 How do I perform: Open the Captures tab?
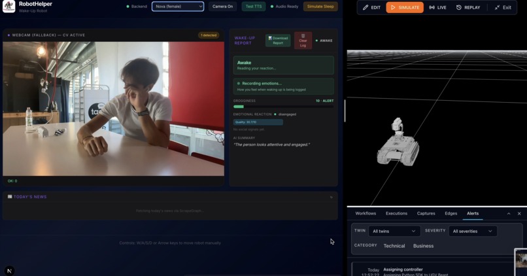click(x=426, y=213)
